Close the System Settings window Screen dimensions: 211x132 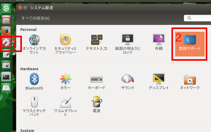tap(20, 8)
